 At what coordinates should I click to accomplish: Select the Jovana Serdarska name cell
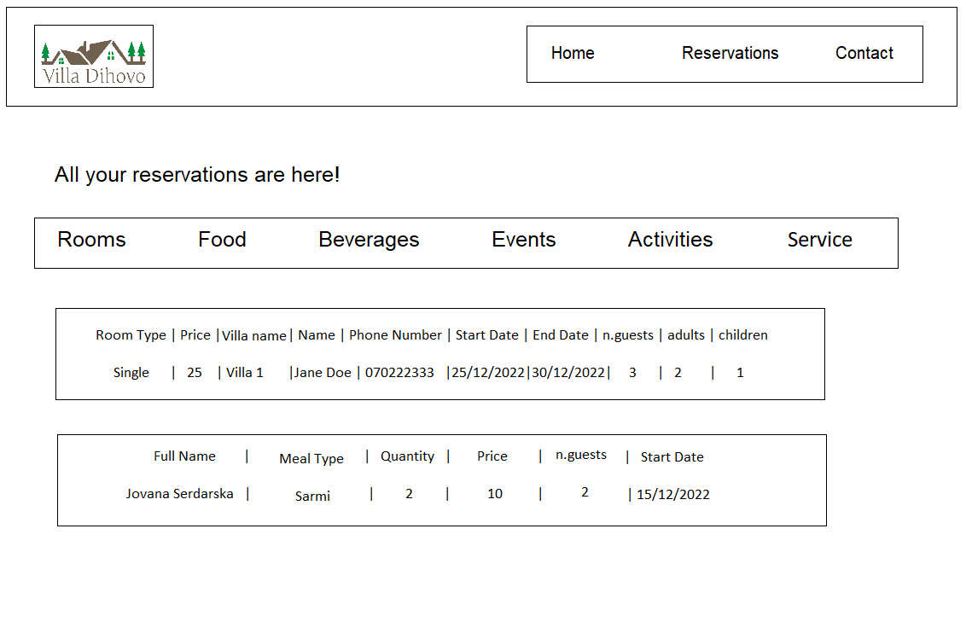click(179, 494)
